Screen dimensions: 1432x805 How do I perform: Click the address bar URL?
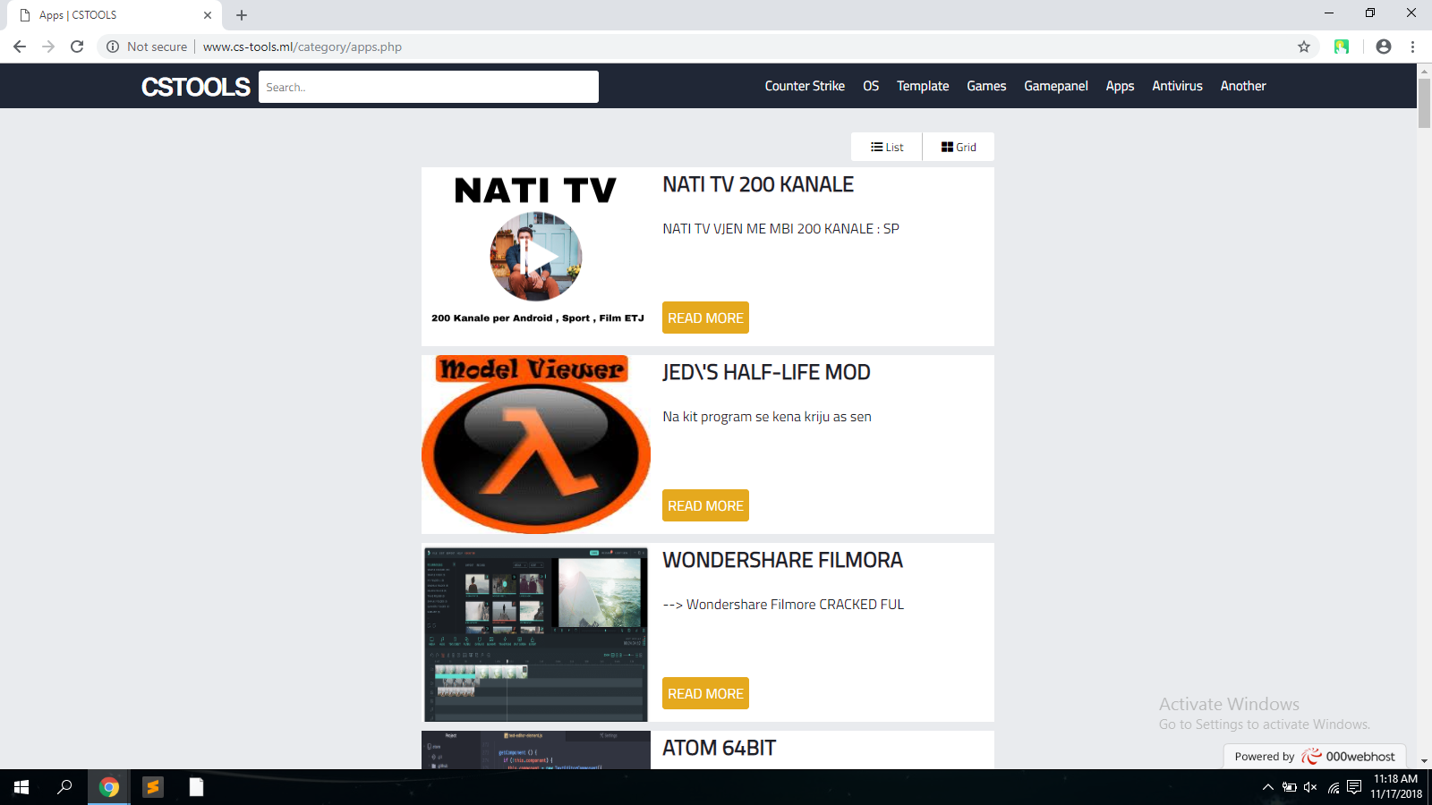tap(303, 47)
